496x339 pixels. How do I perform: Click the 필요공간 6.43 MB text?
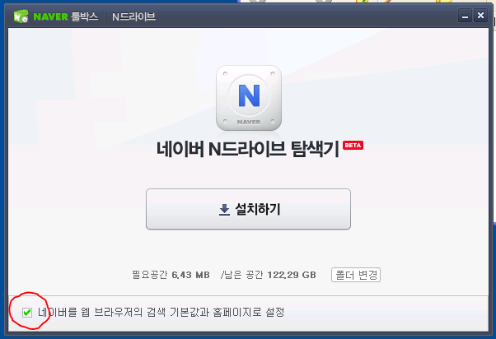[x=171, y=275]
